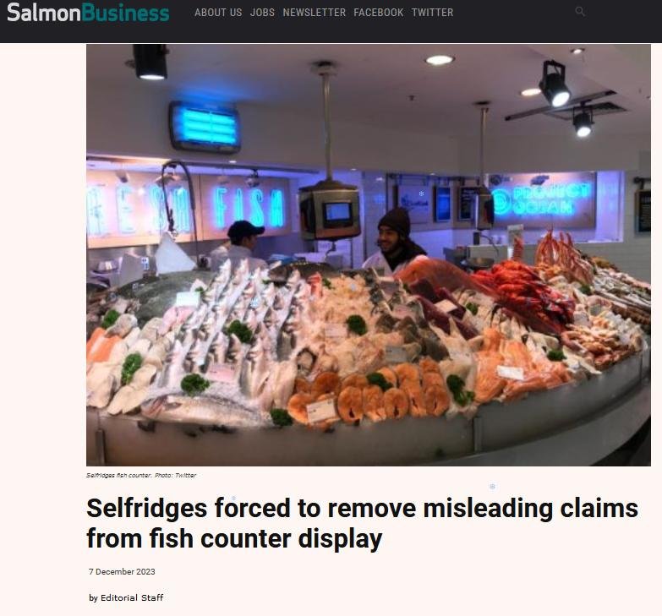662x616 pixels.
Task: Select NEWSLETTER in the top navigation
Action: 315,13
